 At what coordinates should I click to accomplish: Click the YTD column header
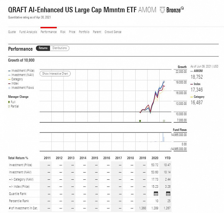coord(168,158)
